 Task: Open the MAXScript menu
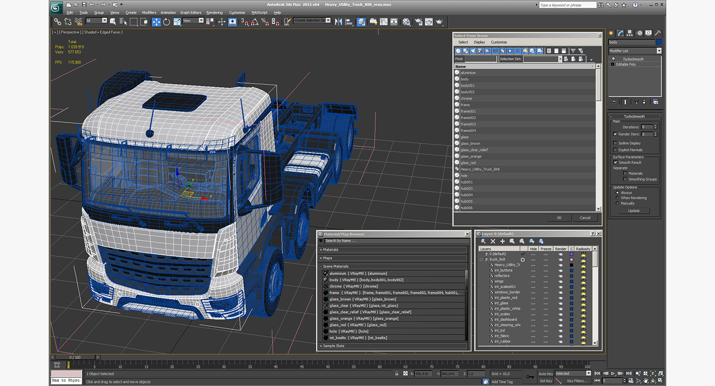point(259,13)
